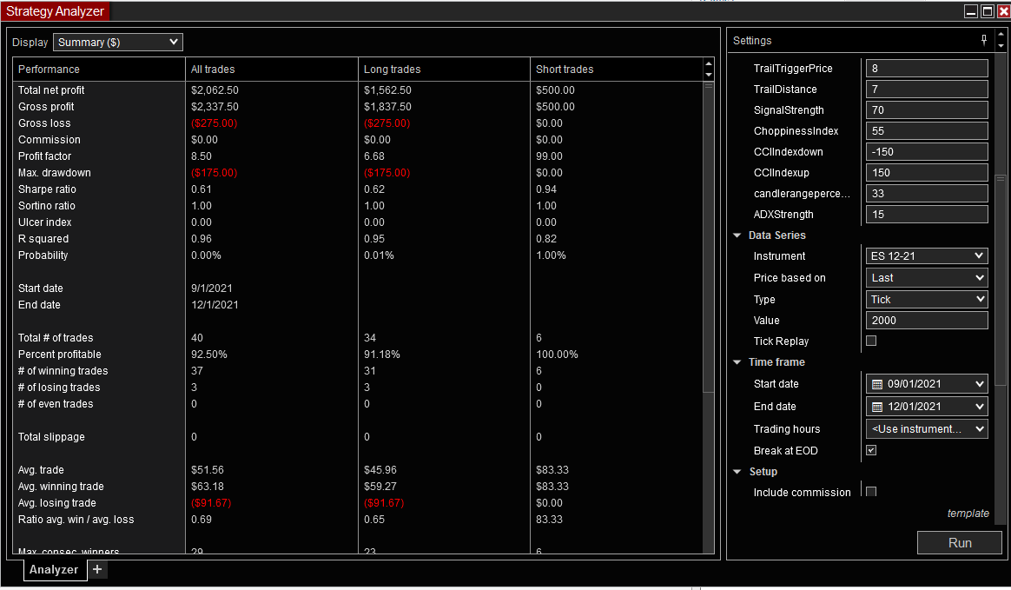Click the Settings panel vertical scrollbar thumb
The width and height of the screenshot is (1011, 590).
pos(1000,281)
